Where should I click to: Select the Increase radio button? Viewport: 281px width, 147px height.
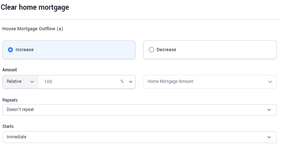pyautogui.click(x=10, y=50)
